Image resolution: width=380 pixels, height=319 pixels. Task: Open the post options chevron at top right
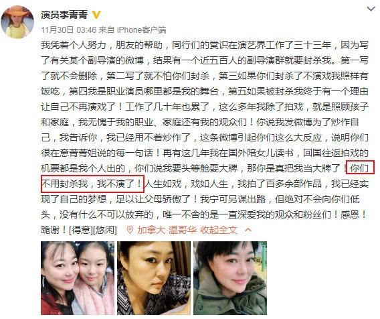click(x=371, y=9)
